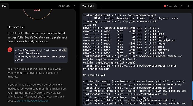Click the 'No worries!!' heading
193x106 pixels.
[x=16, y=27]
